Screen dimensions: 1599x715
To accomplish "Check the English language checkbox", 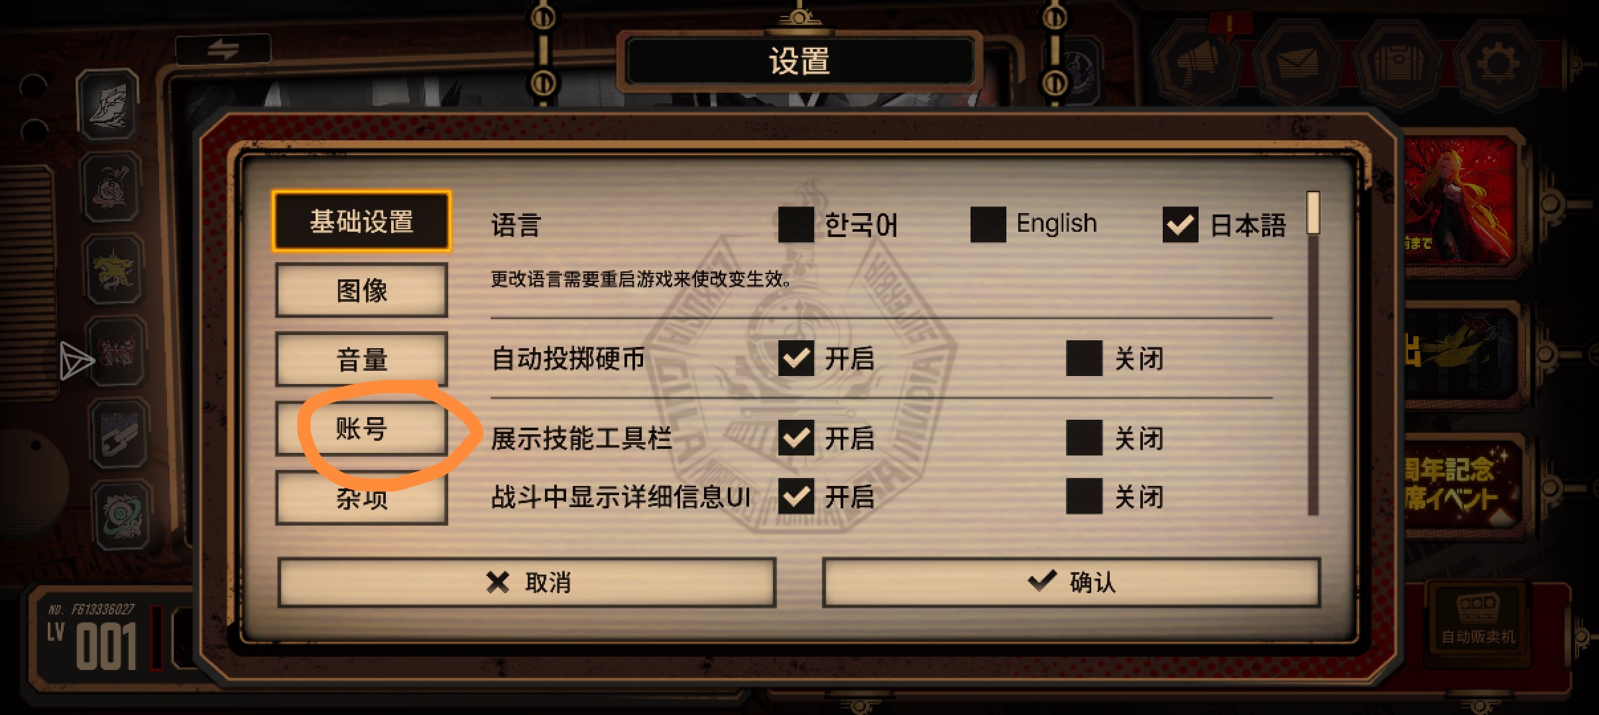I will (x=988, y=224).
